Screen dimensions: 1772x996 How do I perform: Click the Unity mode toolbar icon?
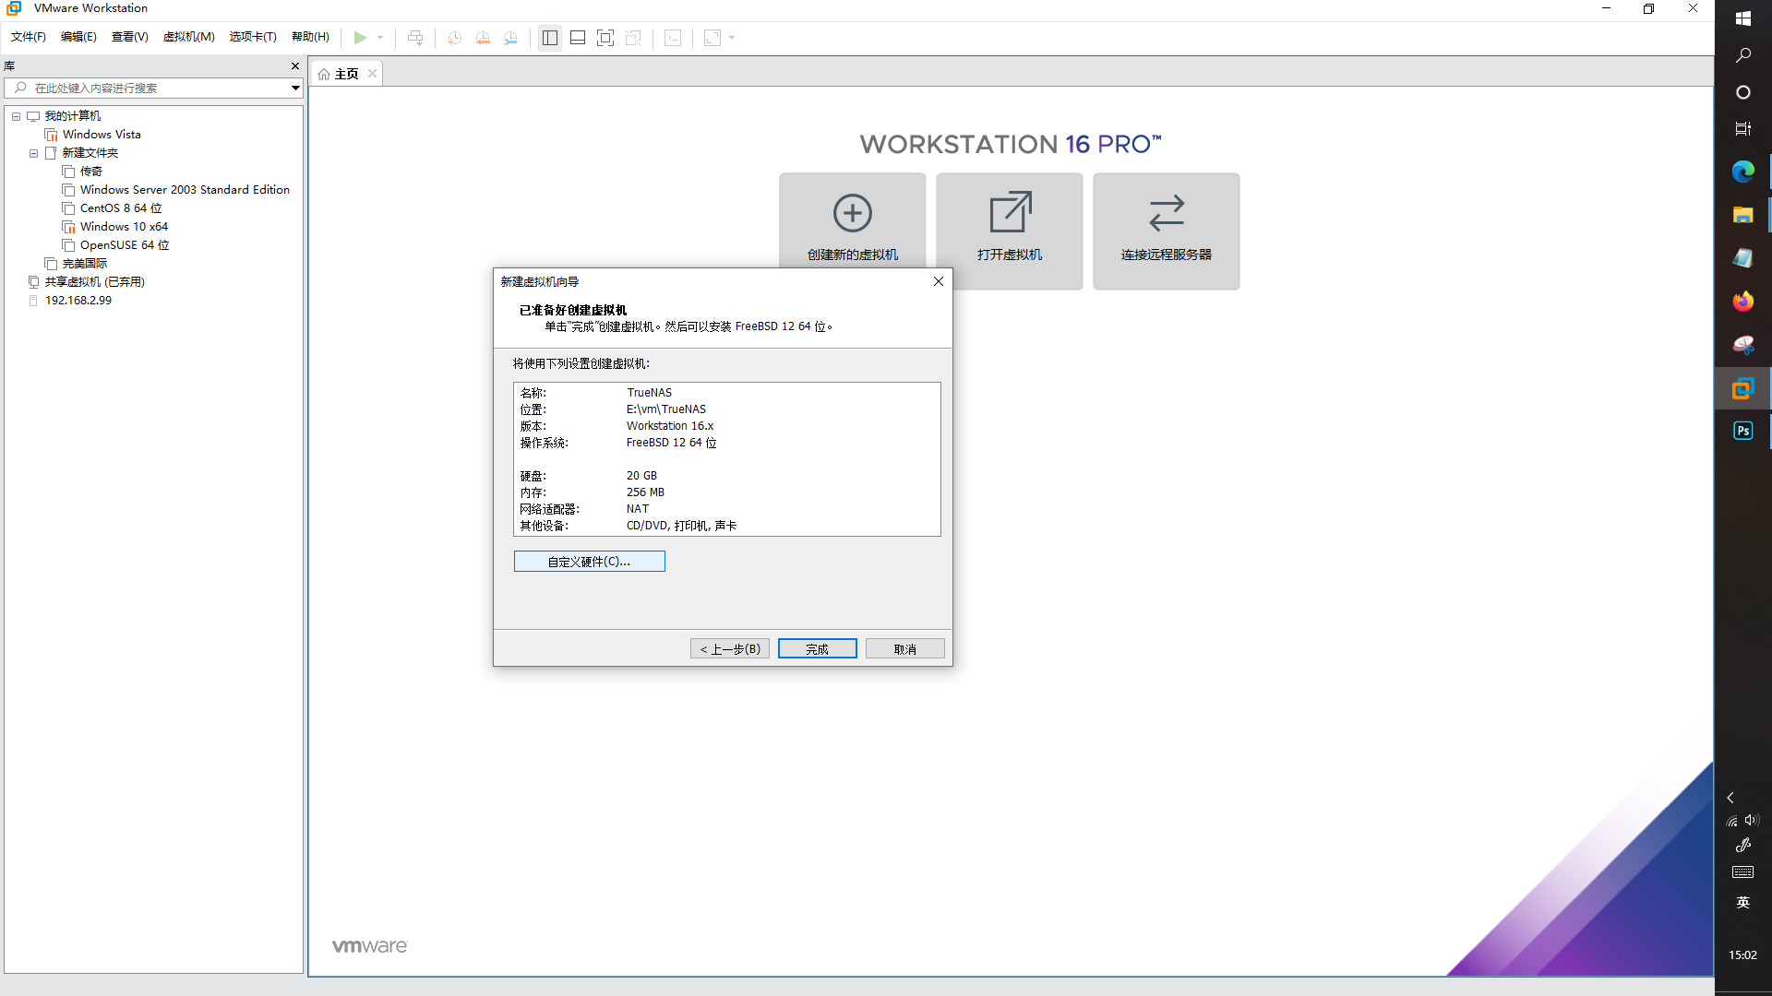tap(633, 38)
